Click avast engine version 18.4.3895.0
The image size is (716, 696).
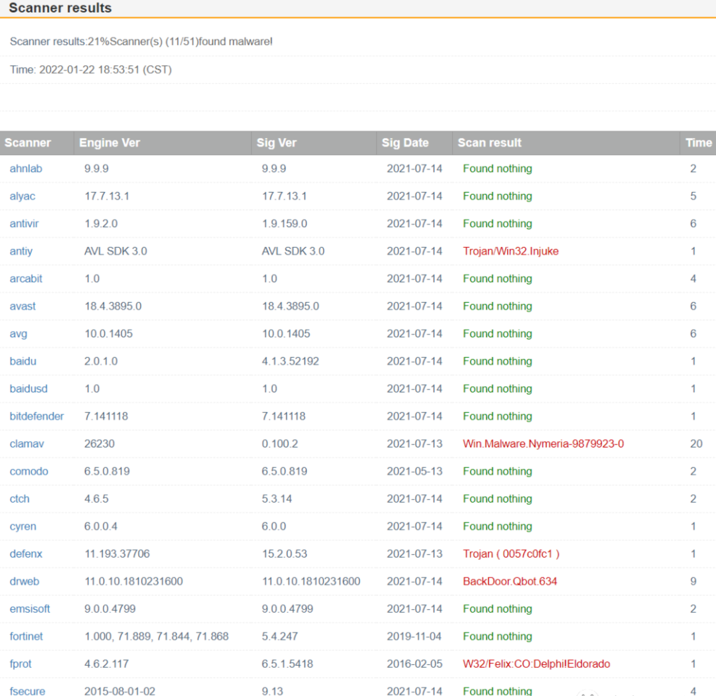[x=113, y=306]
